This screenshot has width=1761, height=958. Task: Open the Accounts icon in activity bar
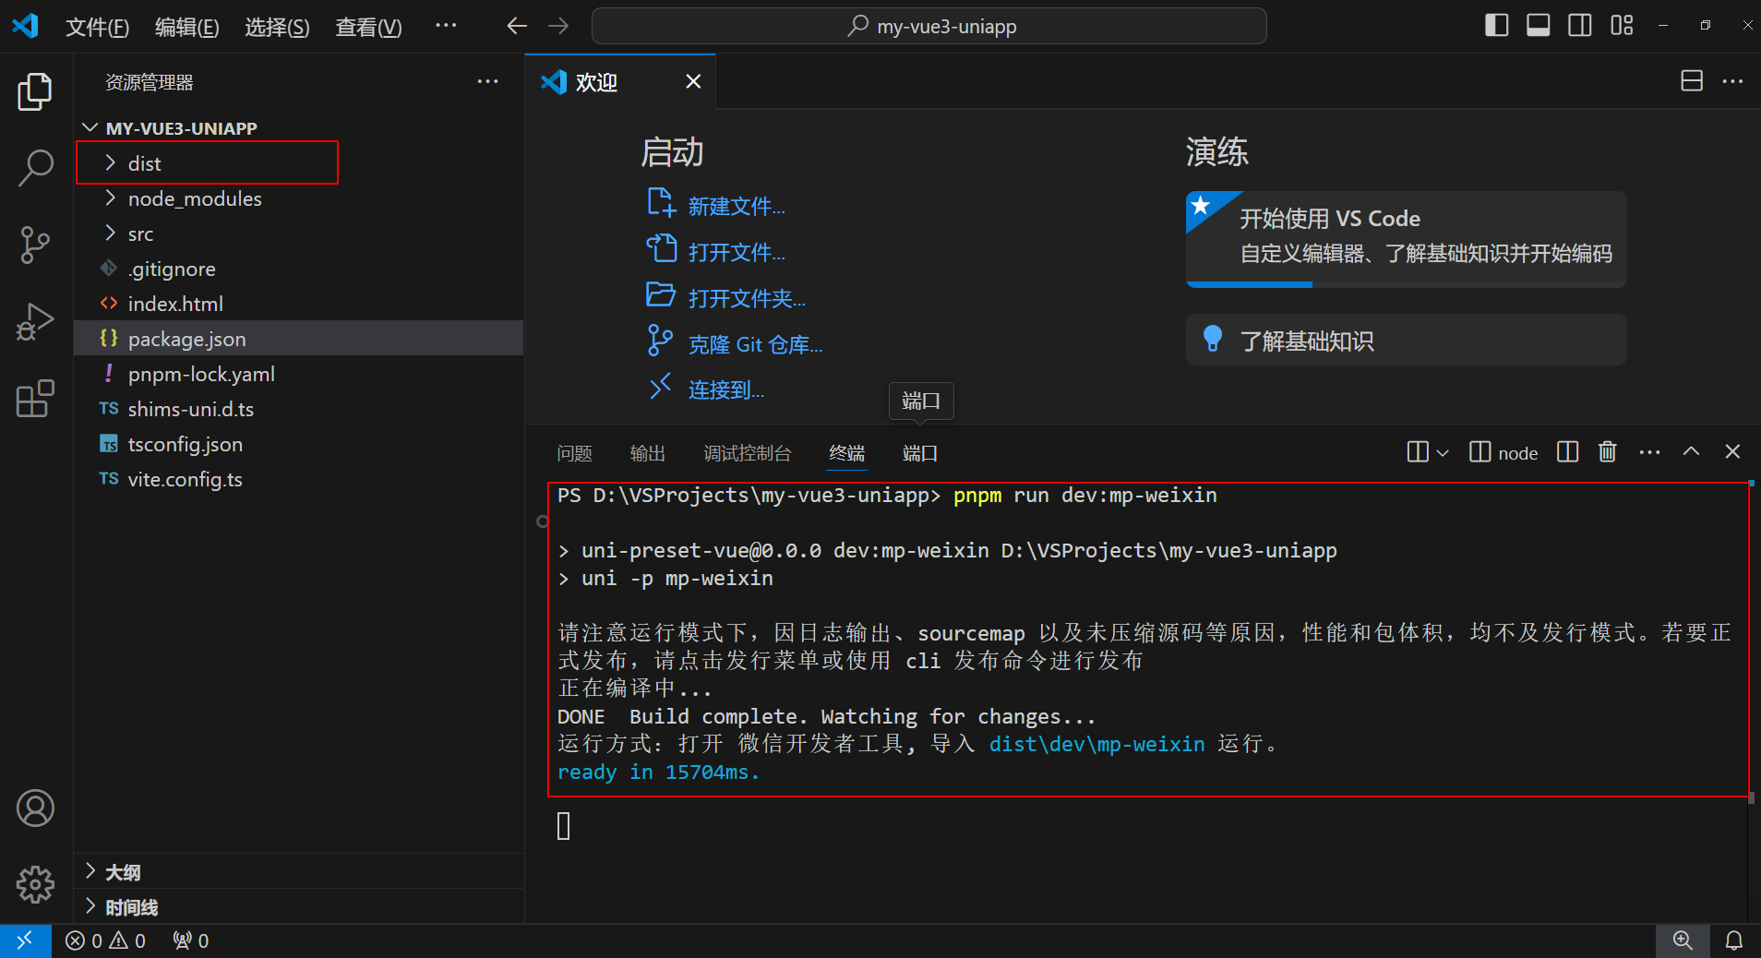[x=34, y=808]
